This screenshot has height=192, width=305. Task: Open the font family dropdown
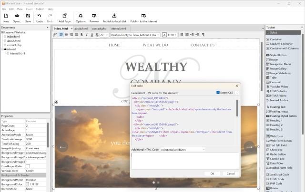coord(135,35)
